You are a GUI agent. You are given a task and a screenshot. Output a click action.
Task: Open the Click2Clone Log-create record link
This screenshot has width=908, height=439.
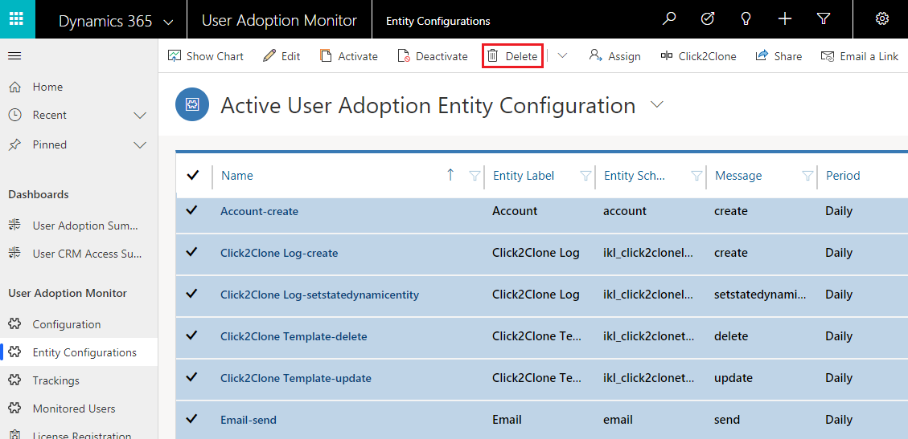pyautogui.click(x=279, y=253)
